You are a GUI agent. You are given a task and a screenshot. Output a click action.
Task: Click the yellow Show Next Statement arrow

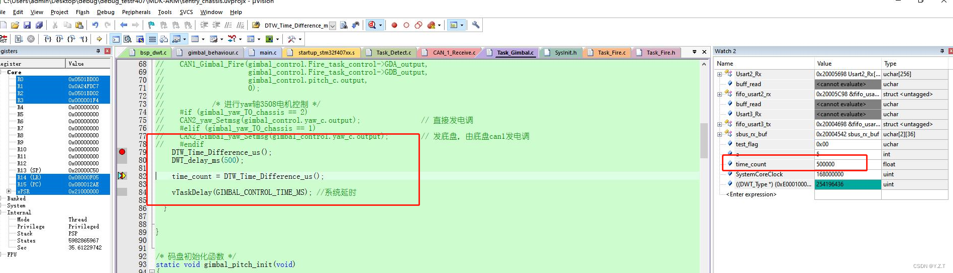pos(99,39)
